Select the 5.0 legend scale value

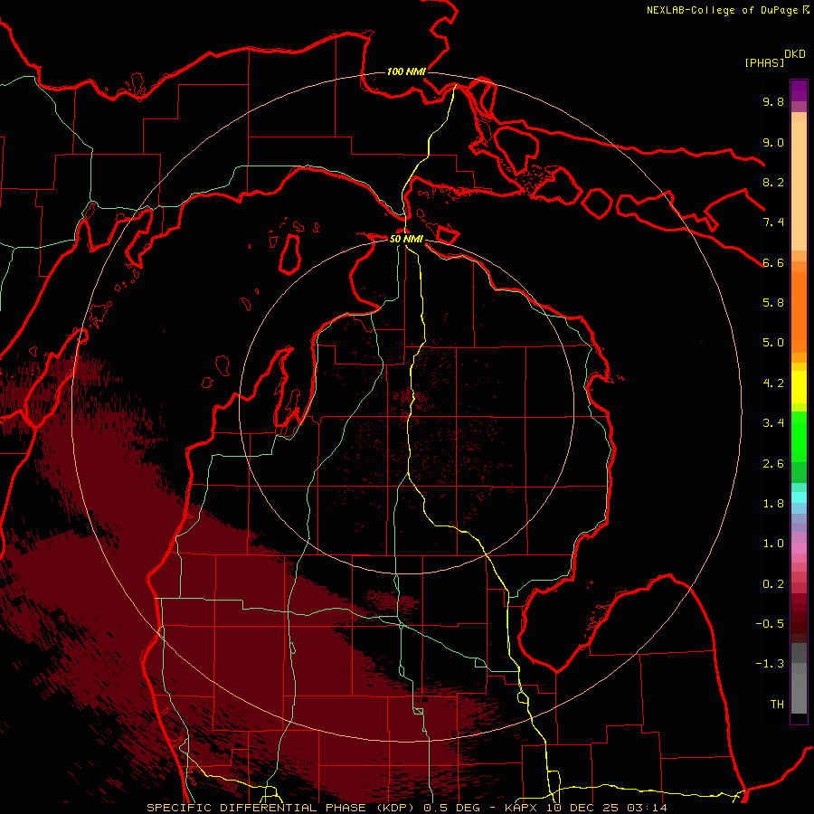(x=773, y=343)
